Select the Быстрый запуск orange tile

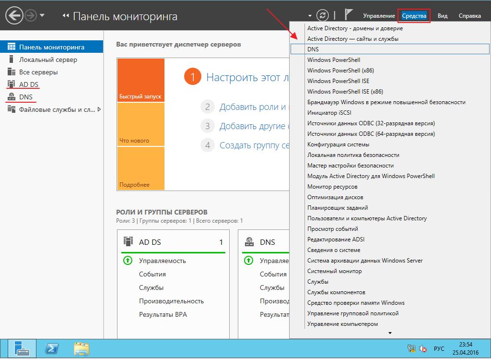tap(140, 80)
